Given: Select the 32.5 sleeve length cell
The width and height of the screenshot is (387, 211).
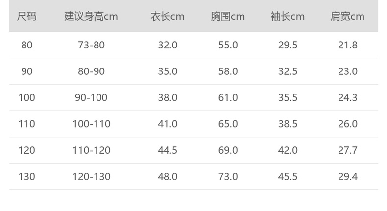Looking at the screenshot, I should tap(288, 71).
